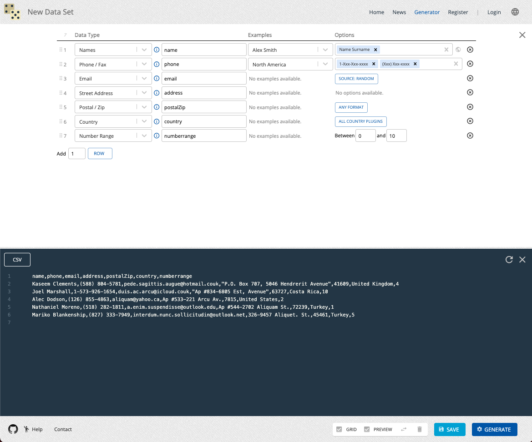Click info icon beside the phone field
This screenshot has height=442, width=532.
coord(157,64)
